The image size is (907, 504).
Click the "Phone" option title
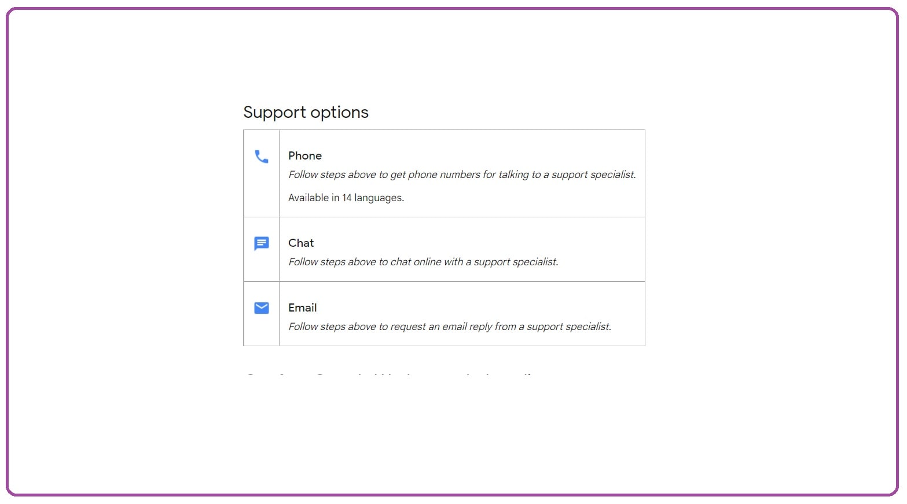(x=305, y=155)
